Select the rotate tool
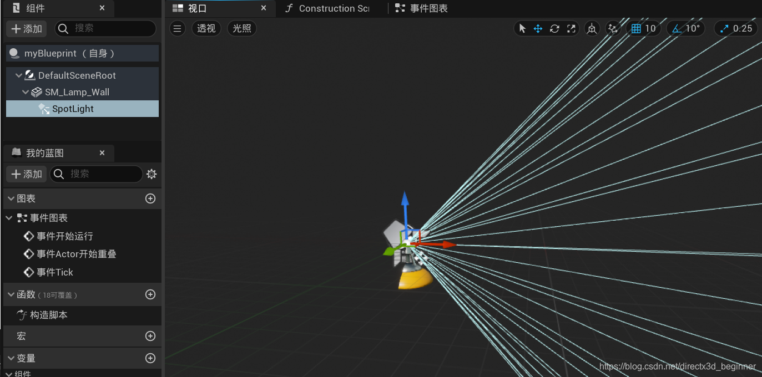Image resolution: width=762 pixels, height=377 pixels. click(554, 28)
